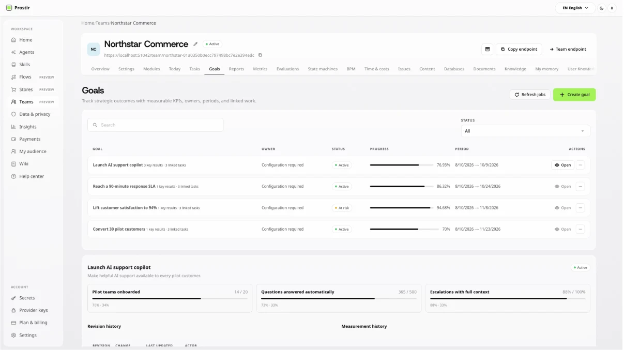Open the Reach a 90-minute response SLA goal

tap(562, 187)
